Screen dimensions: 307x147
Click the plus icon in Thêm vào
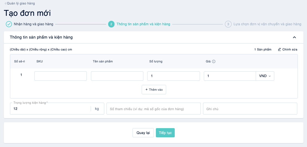pyautogui.click(x=146, y=90)
